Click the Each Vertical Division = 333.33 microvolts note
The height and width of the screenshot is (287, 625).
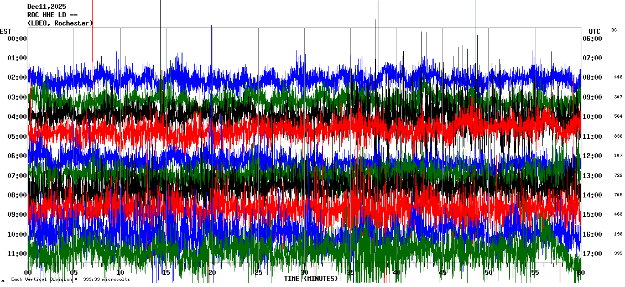pos(70,279)
